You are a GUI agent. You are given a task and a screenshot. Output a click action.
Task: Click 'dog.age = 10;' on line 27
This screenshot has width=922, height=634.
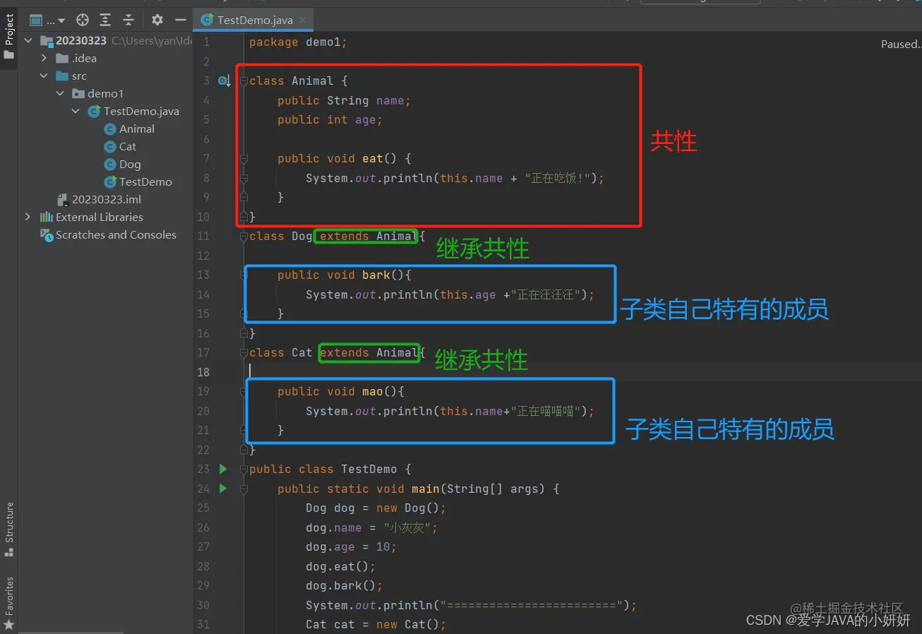tap(351, 547)
